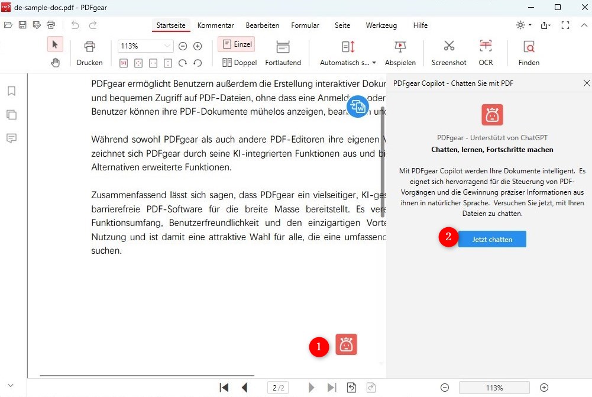Click the Save As icon with the pencil
Screen dimensions: 592x397
(37, 25)
